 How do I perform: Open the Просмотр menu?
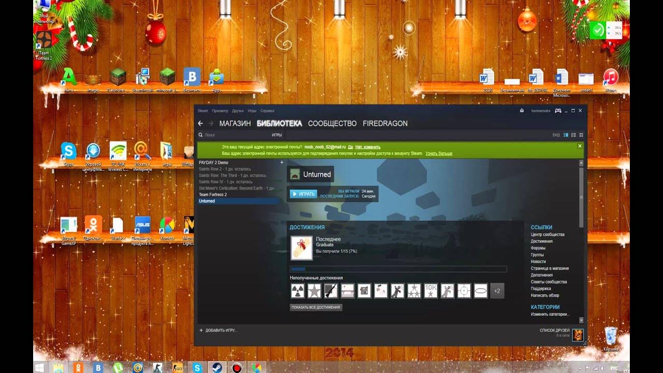220,110
